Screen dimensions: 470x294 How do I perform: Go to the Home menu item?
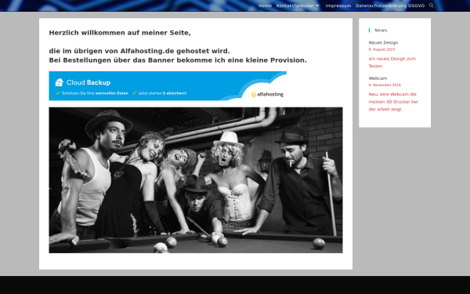point(265,5)
